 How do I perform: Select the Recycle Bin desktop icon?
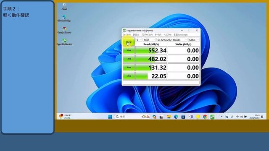click(x=64, y=7)
